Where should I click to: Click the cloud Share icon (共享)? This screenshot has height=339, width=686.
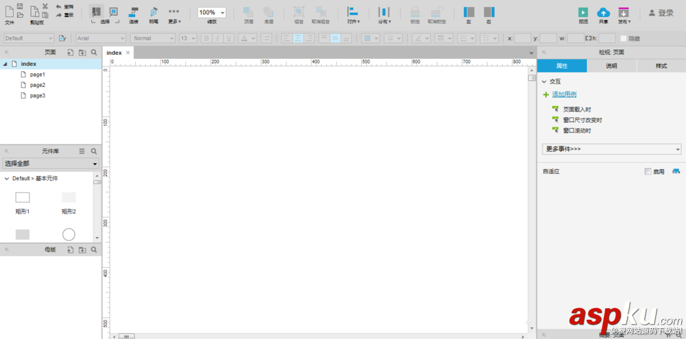click(x=603, y=12)
